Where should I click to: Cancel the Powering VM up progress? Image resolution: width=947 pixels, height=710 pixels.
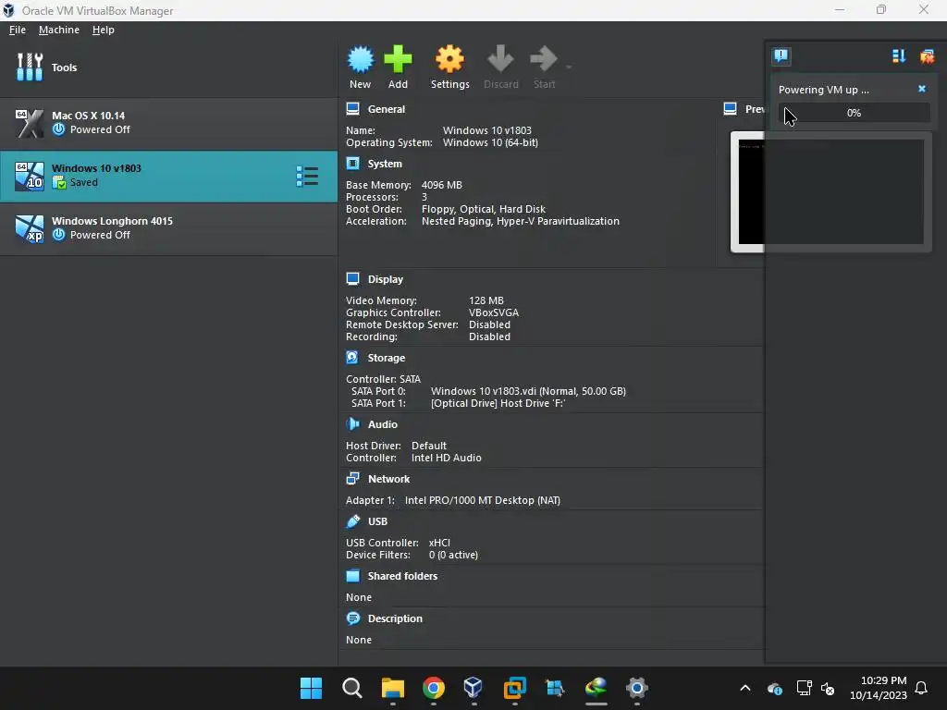coord(922,89)
